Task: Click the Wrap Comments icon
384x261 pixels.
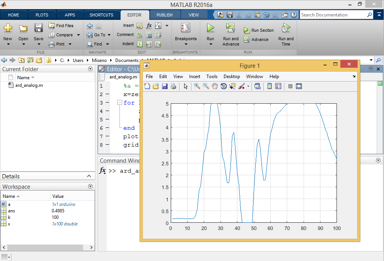Action: (158, 35)
